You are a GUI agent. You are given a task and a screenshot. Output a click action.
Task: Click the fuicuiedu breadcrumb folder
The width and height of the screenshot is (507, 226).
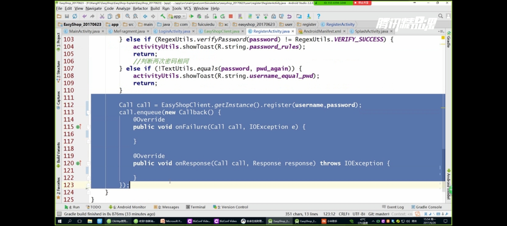(x=203, y=24)
